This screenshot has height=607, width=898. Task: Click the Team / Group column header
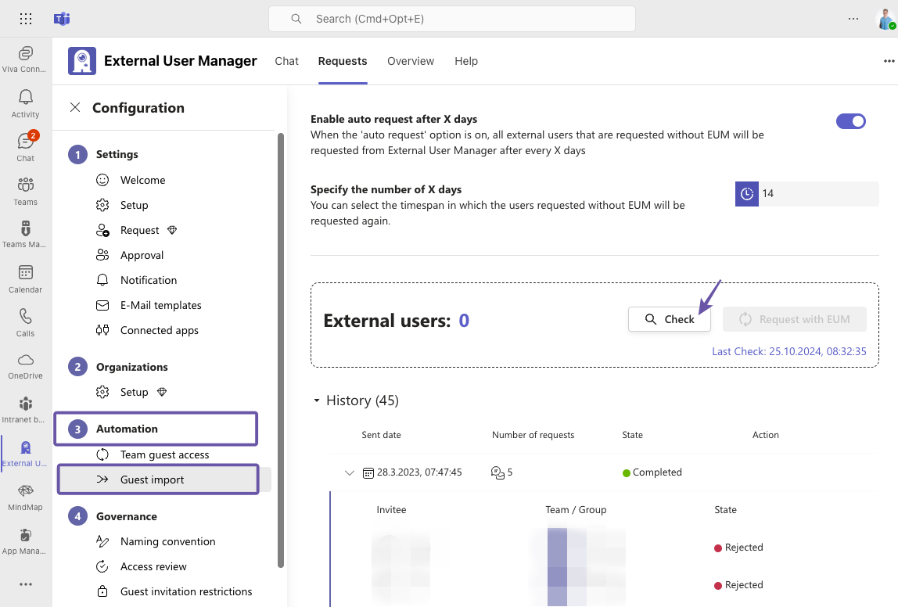[576, 510]
